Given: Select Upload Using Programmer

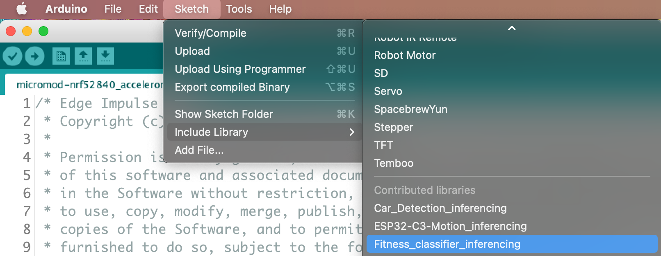Looking at the screenshot, I should (264, 69).
